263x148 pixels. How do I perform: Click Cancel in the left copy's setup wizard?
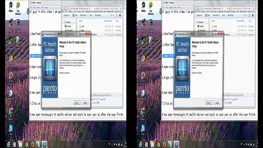pos(85,103)
